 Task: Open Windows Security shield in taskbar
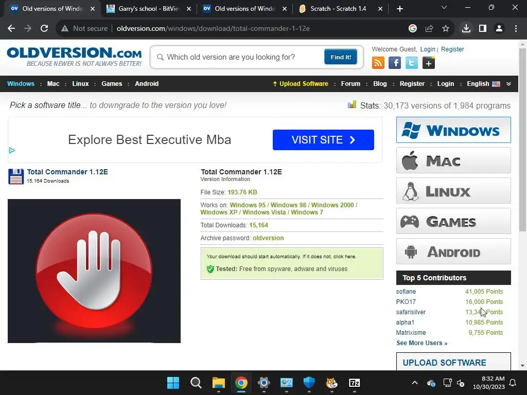(309, 383)
